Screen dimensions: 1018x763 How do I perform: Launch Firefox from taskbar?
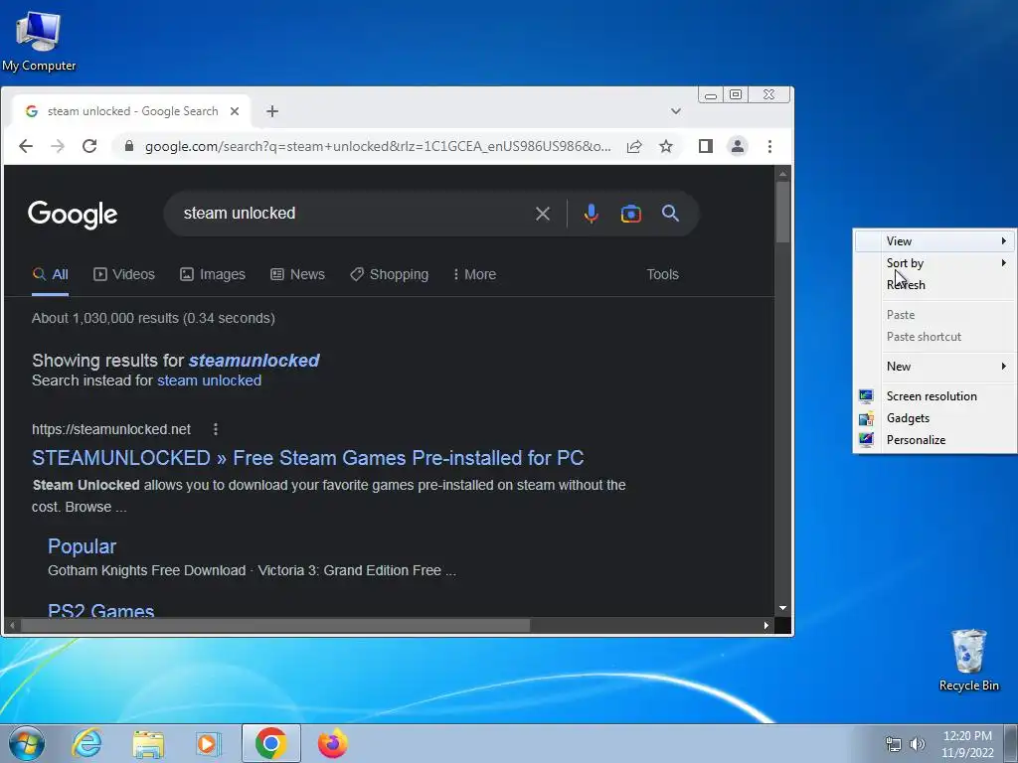332,743
